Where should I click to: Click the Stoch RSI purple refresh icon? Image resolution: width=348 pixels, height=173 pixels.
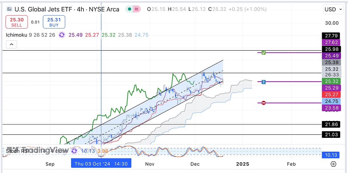pos(74,151)
